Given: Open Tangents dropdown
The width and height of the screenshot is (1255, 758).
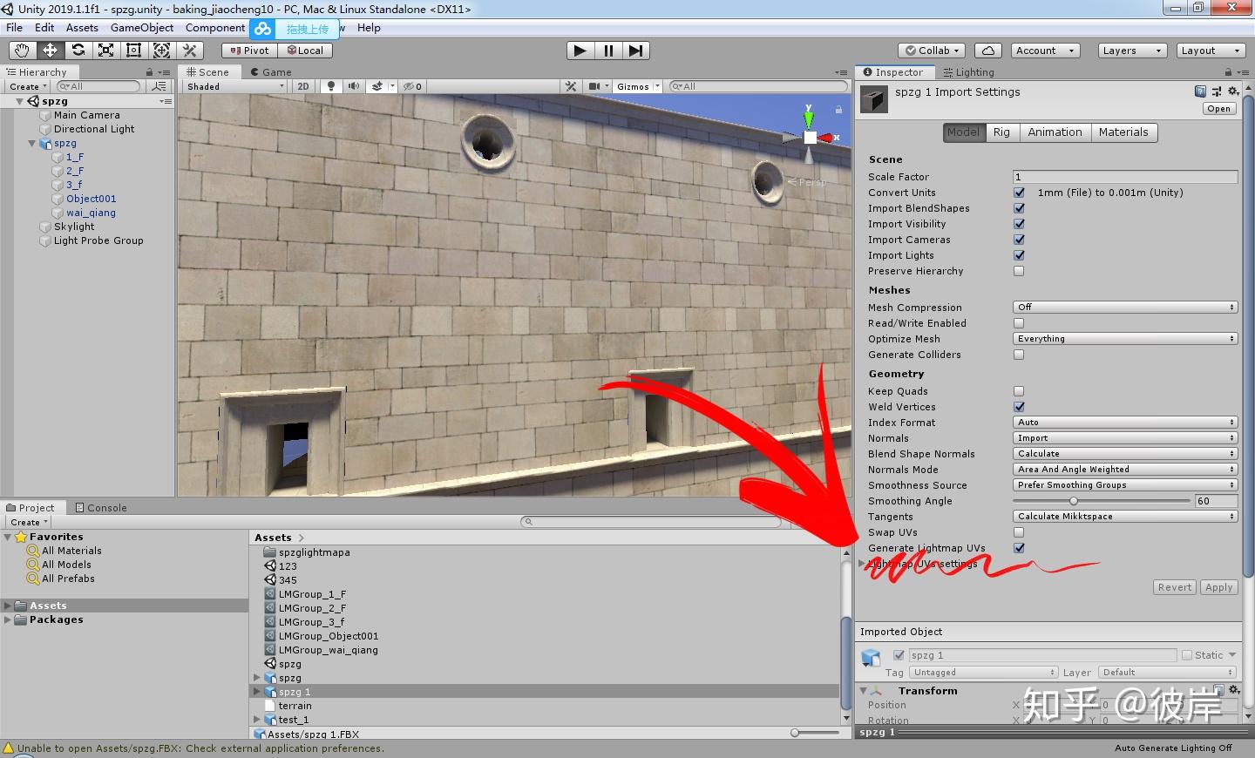Looking at the screenshot, I should pos(1125,517).
